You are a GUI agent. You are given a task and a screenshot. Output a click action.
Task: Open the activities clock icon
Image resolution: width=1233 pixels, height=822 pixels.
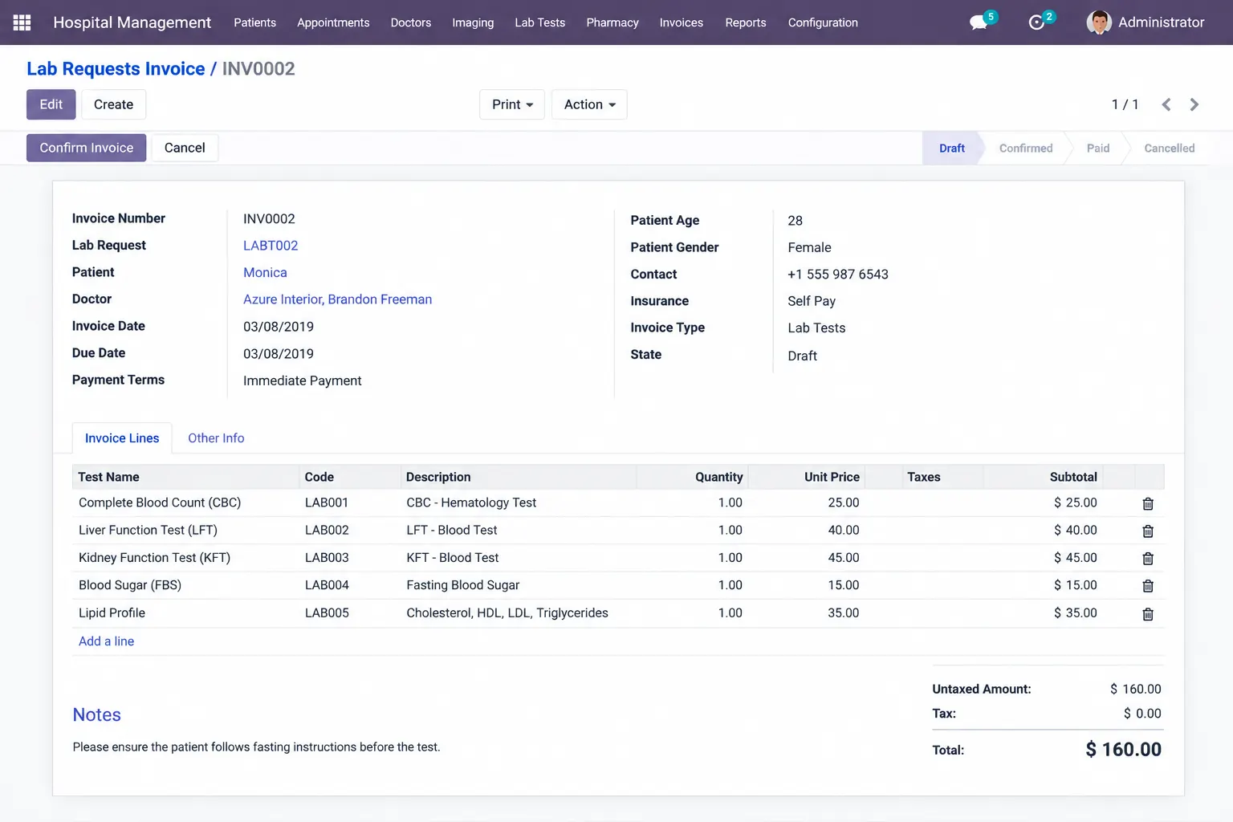(1036, 22)
